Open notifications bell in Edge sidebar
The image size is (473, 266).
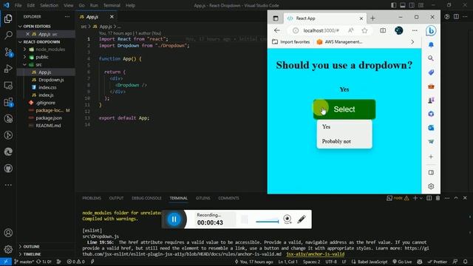(431, 45)
